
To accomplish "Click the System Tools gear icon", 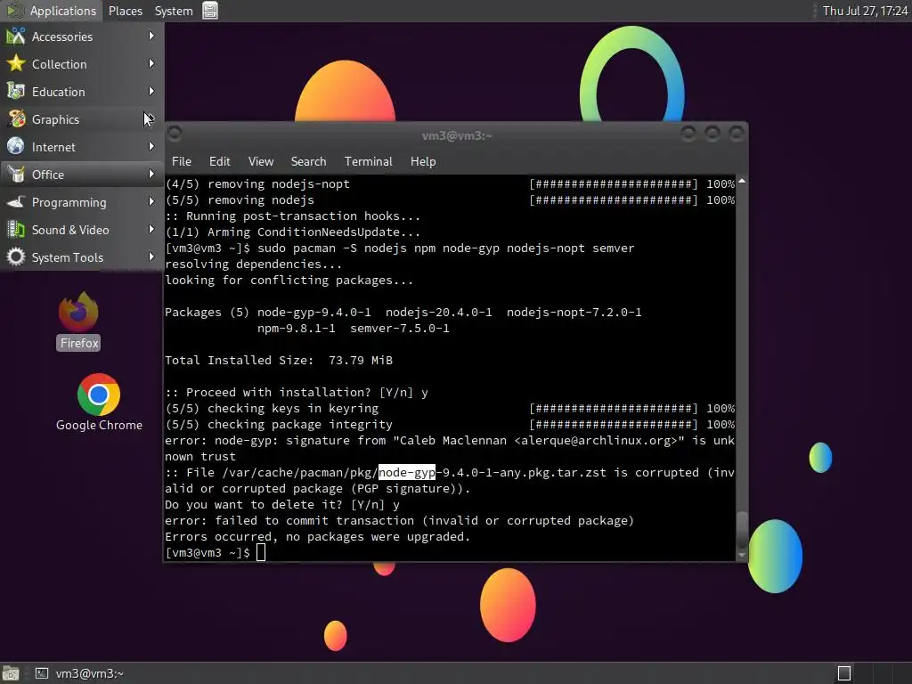I will (x=16, y=257).
